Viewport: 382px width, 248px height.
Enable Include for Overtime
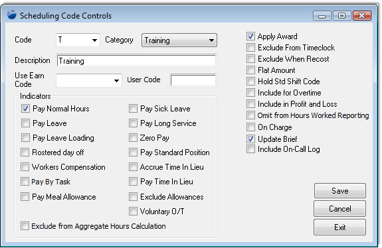[250, 93]
